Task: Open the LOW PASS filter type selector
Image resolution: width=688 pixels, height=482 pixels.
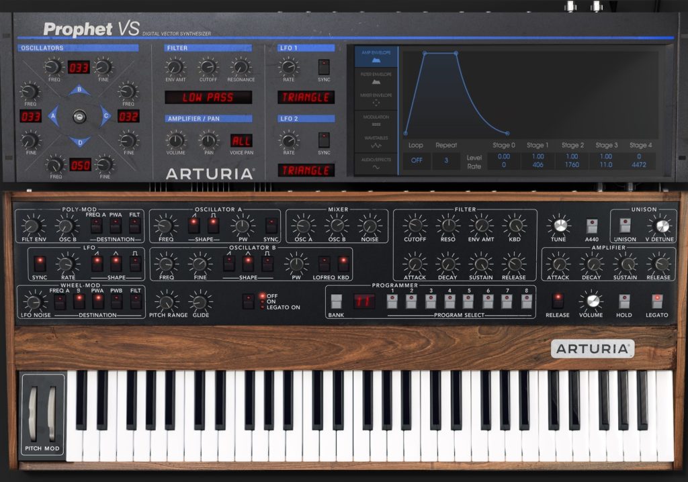Action: tap(208, 97)
